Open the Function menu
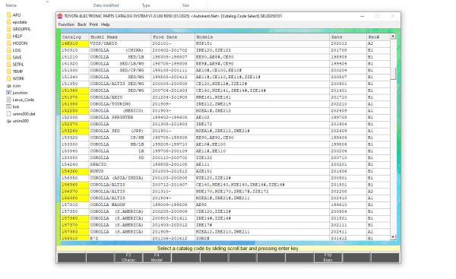The width and height of the screenshot is (456, 279). click(66, 25)
